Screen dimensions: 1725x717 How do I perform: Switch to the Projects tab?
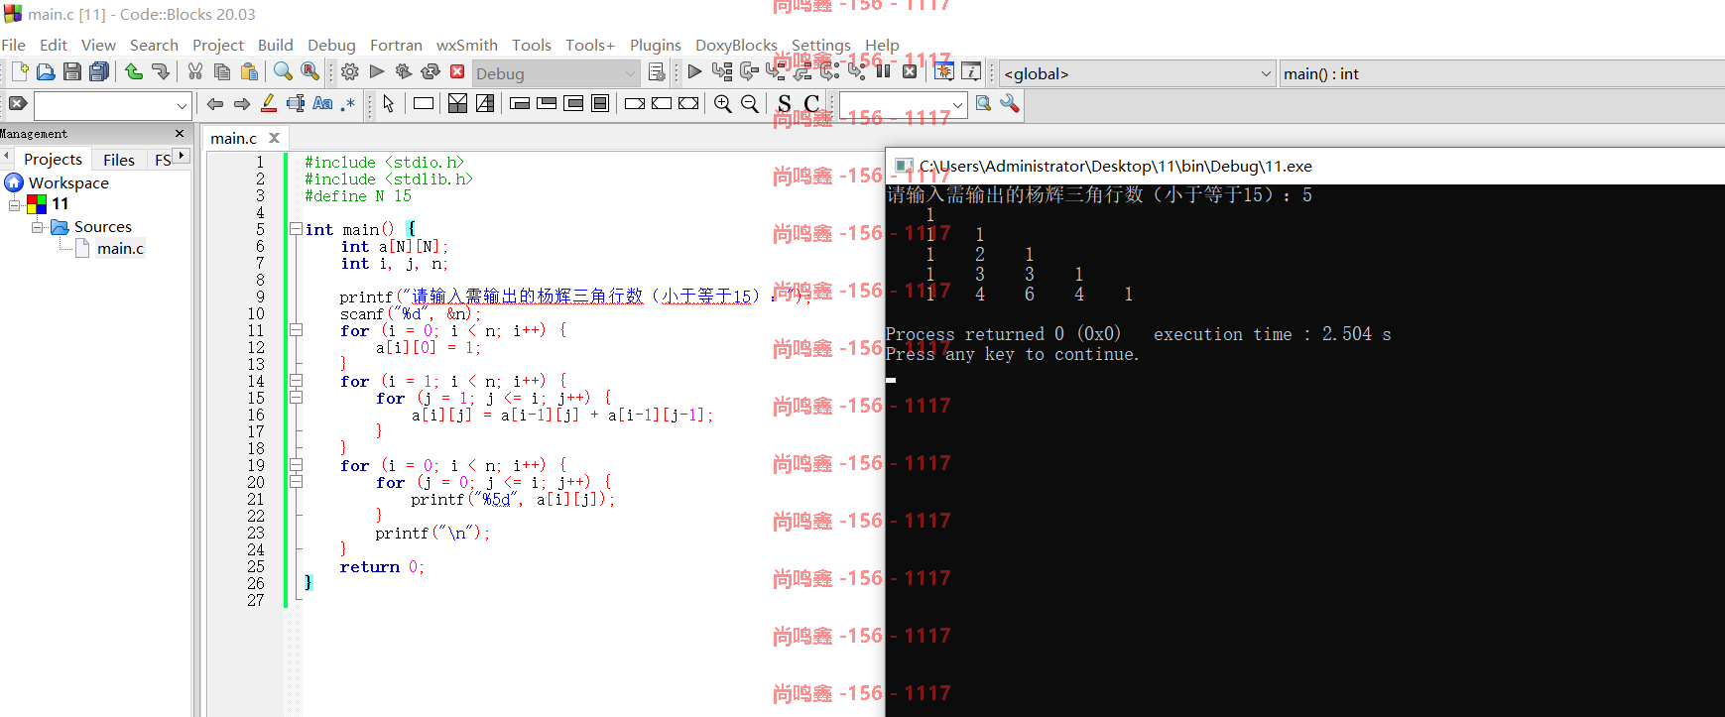[x=53, y=159]
